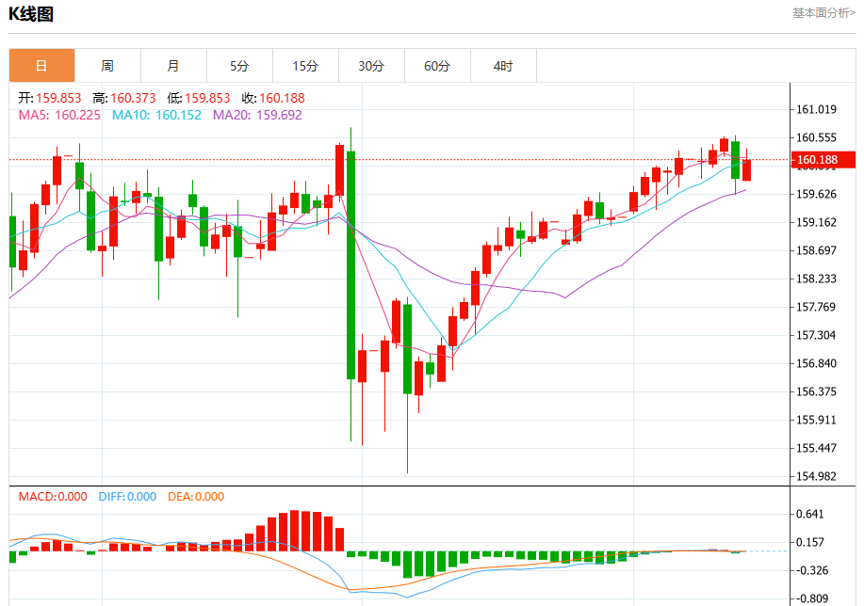
Task: Select the 日 daily chart tab
Action: 41,66
